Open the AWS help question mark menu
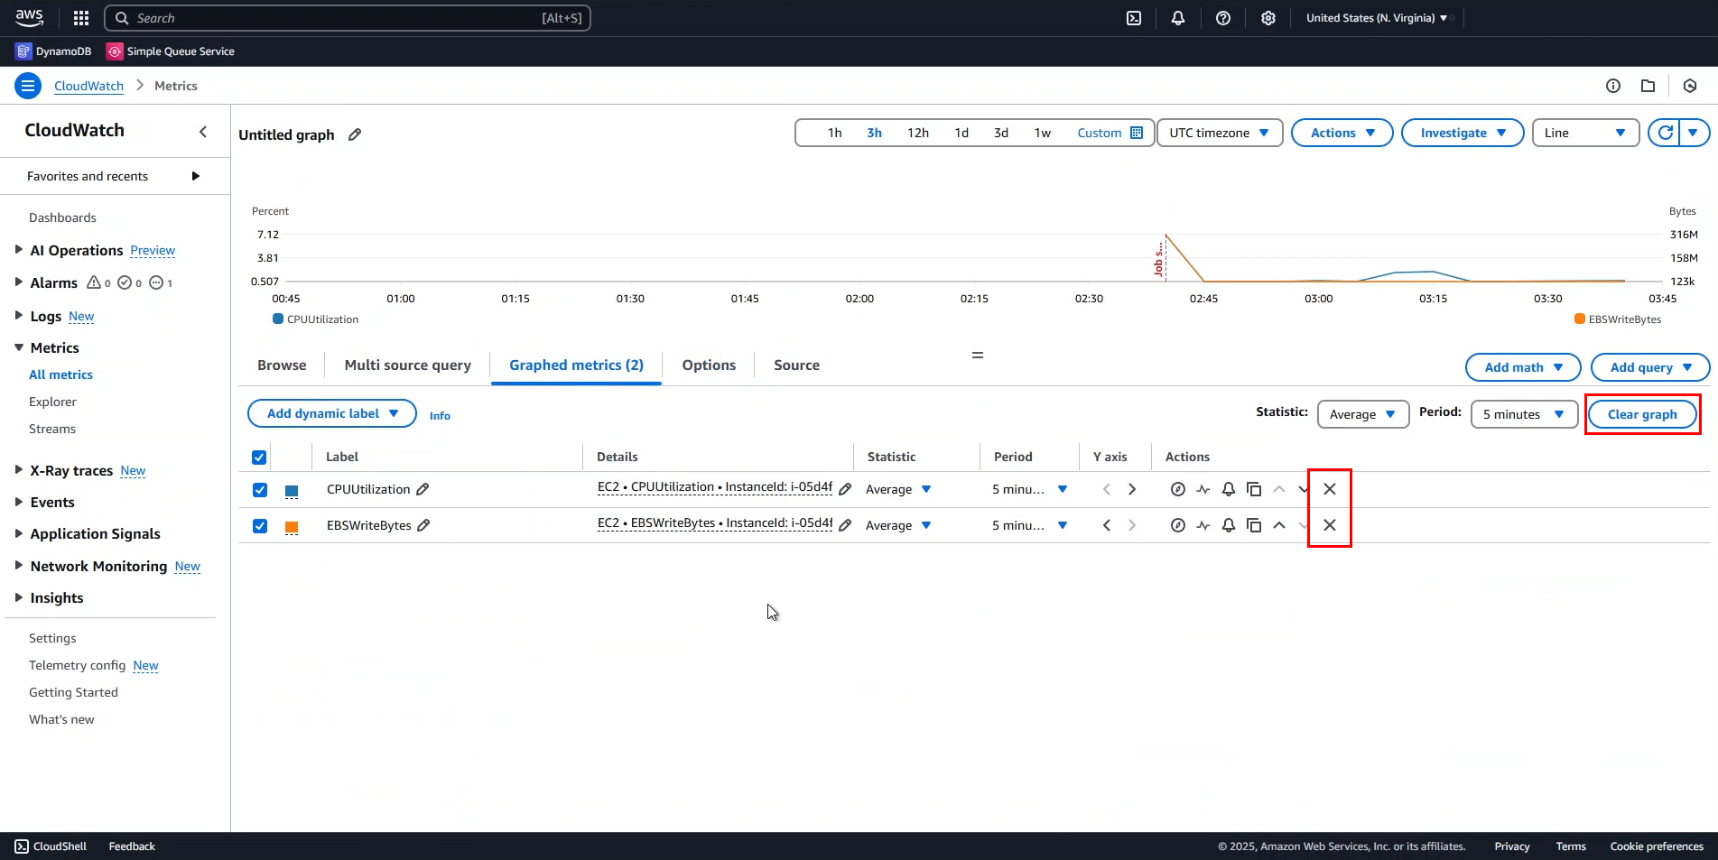Viewport: 1718px width, 860px height. (1223, 18)
